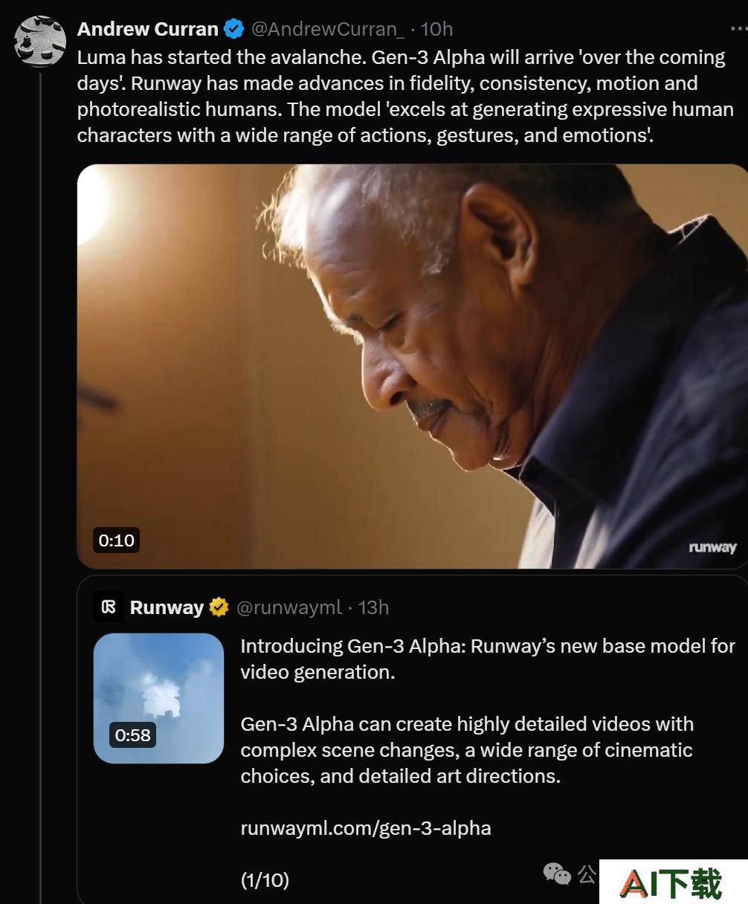Visit the @AndrewCurran_ handle link

[328, 29]
